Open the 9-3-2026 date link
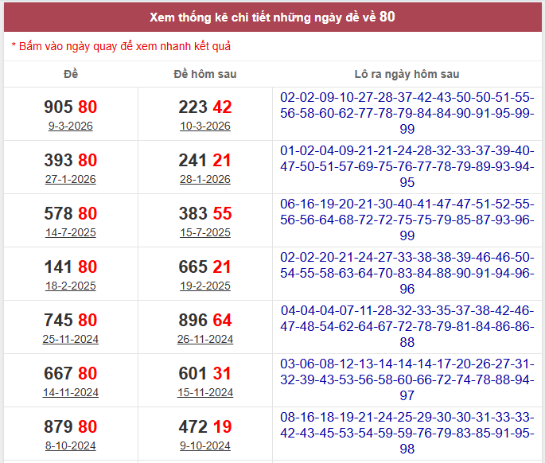This screenshot has height=463, width=545. click(x=71, y=126)
